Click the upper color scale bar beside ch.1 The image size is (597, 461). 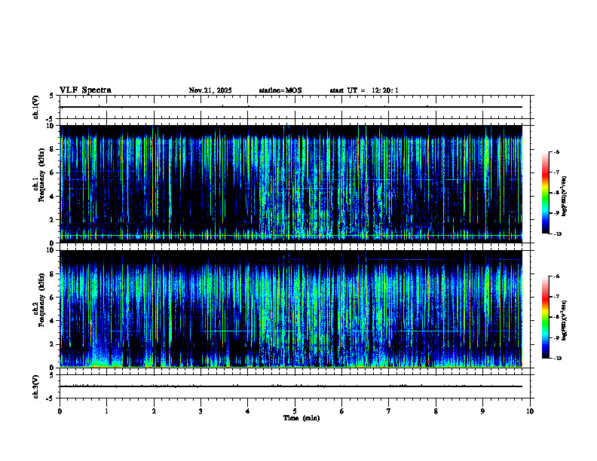(x=545, y=193)
